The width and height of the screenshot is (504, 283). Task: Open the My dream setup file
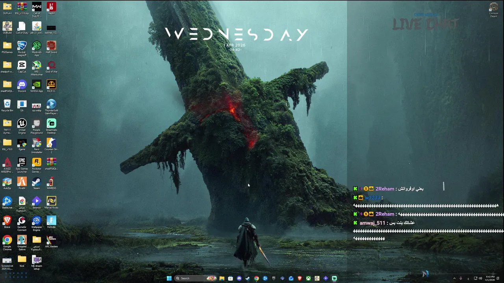37,262
